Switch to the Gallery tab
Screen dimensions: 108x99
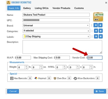click(27, 8)
